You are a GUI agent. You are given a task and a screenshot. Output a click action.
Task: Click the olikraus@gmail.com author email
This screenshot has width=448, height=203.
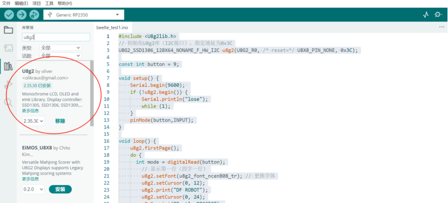click(45, 78)
